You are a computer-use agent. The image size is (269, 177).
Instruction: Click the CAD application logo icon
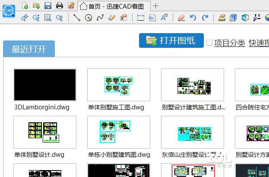[9, 11]
